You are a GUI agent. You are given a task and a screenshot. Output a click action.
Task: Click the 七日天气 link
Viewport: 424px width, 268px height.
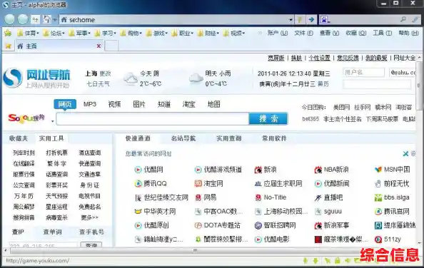pos(98,84)
